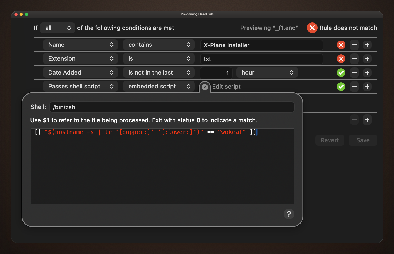Click the 'Rule does not match' text
Viewport: 394px width, 254px height.
(x=348, y=28)
